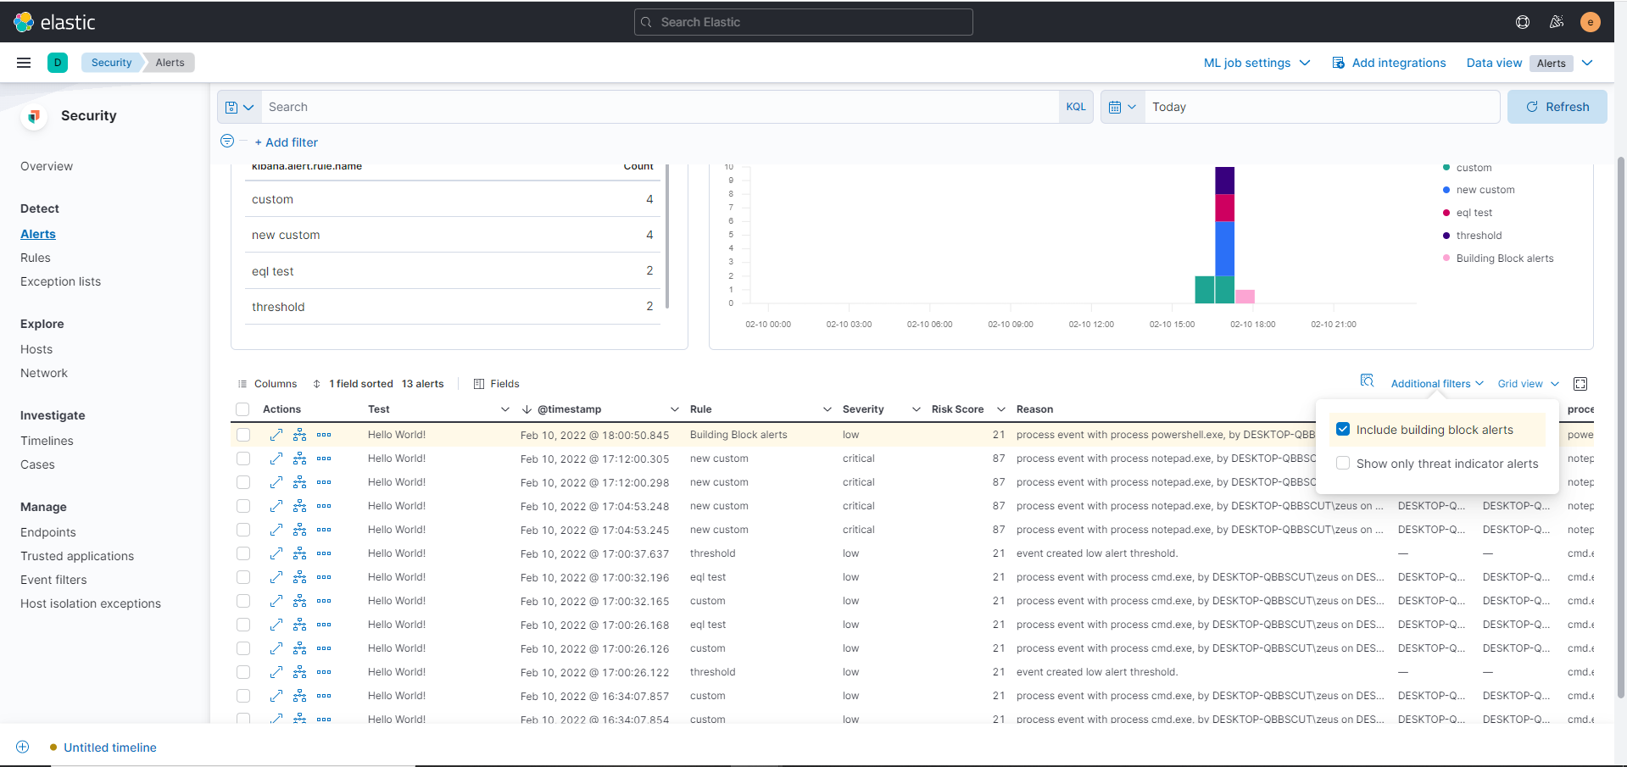
Task: Open the Fields browser for the alerts table
Action: 496,383
